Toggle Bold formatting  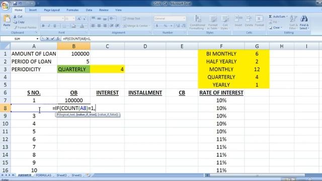click(x=43, y=26)
